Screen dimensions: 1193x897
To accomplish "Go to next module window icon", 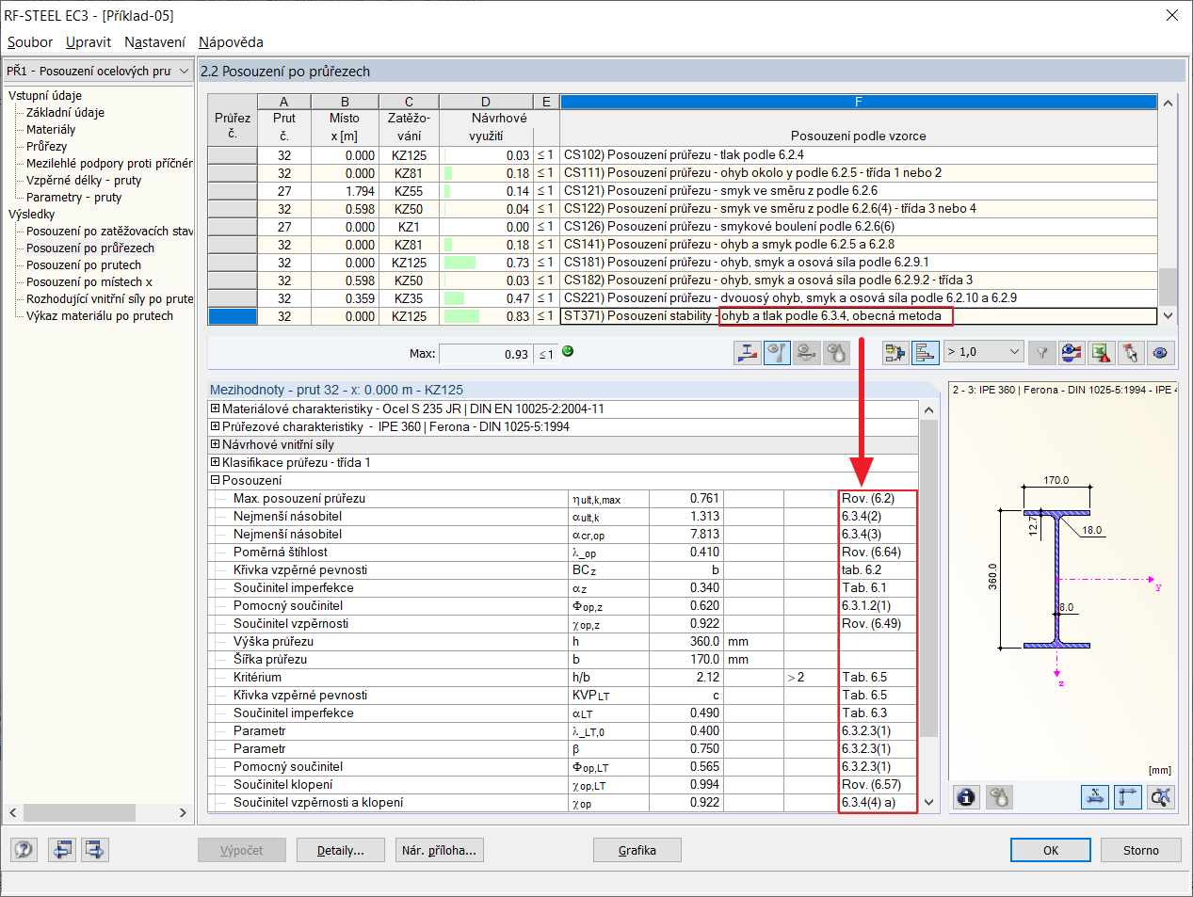I will click(x=95, y=850).
